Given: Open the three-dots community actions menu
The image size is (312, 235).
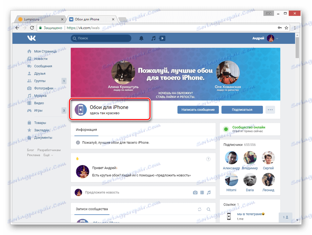Looking at the screenshot, I should point(270,110).
